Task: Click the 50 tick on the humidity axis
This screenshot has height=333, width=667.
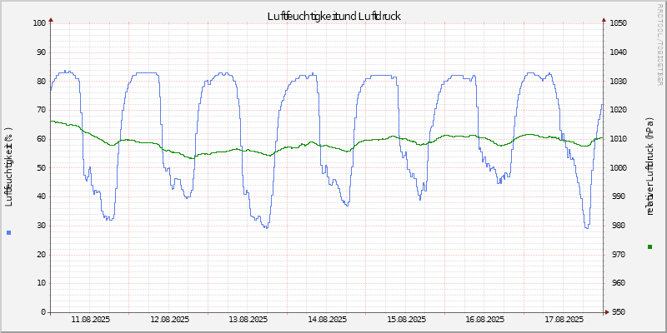Action: [x=38, y=168]
